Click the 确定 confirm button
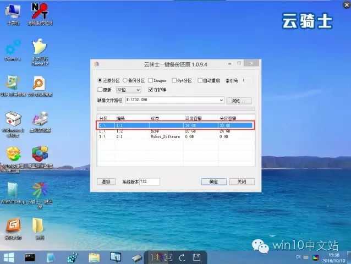 point(214,182)
